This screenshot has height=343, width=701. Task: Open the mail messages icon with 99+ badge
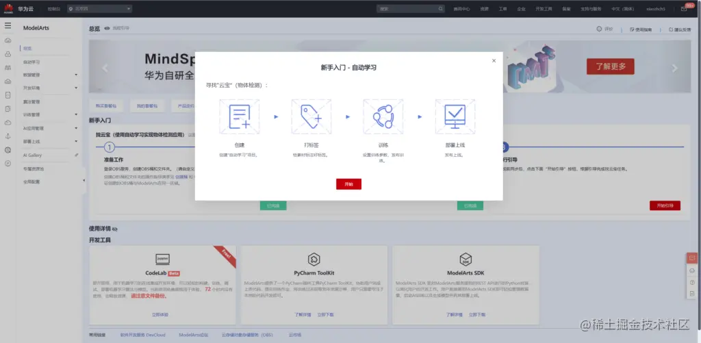tap(684, 8)
